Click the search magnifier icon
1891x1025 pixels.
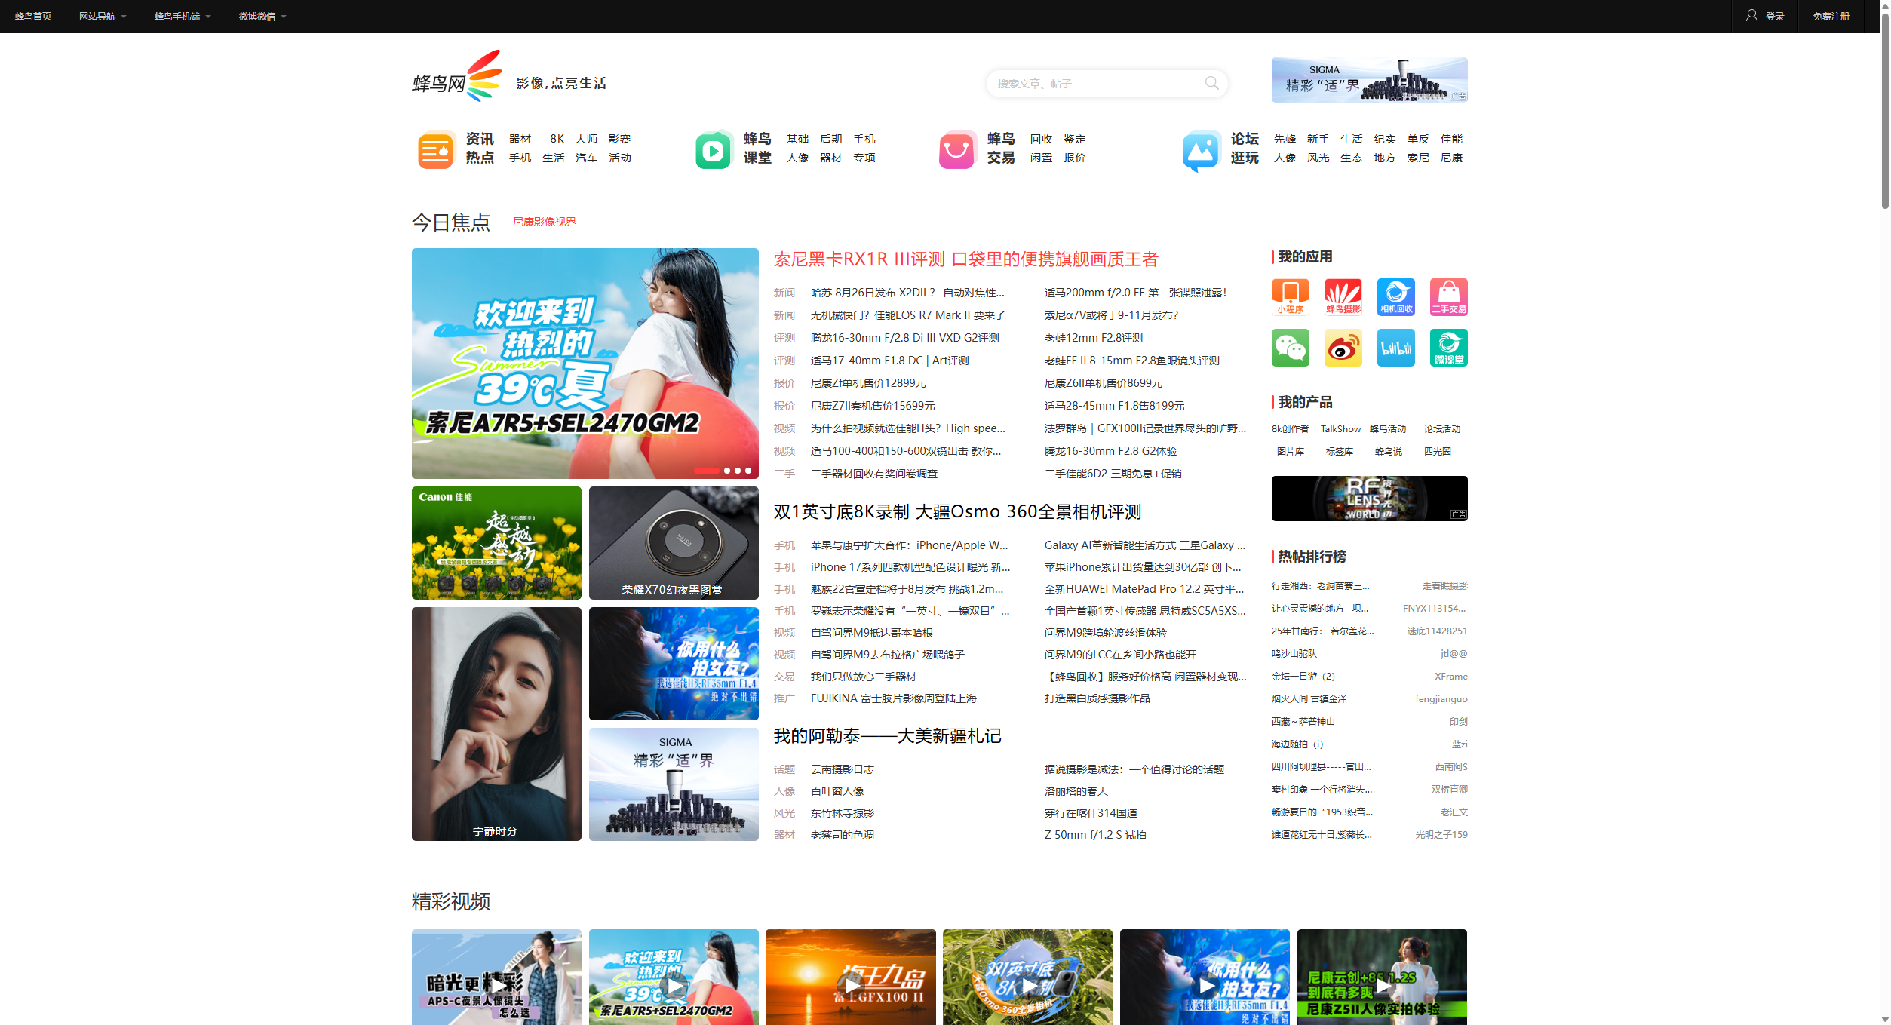[1211, 83]
